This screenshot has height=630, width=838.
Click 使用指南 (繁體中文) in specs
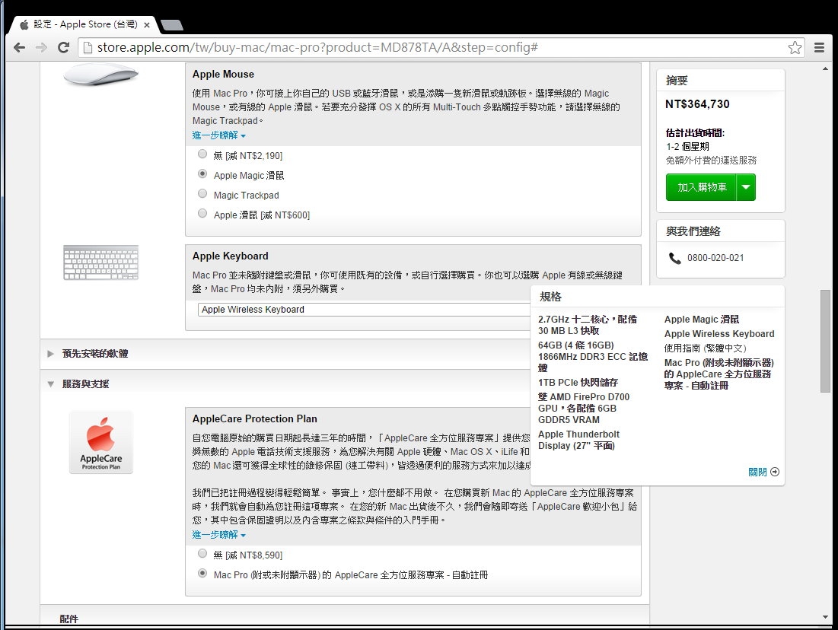pyautogui.click(x=706, y=348)
